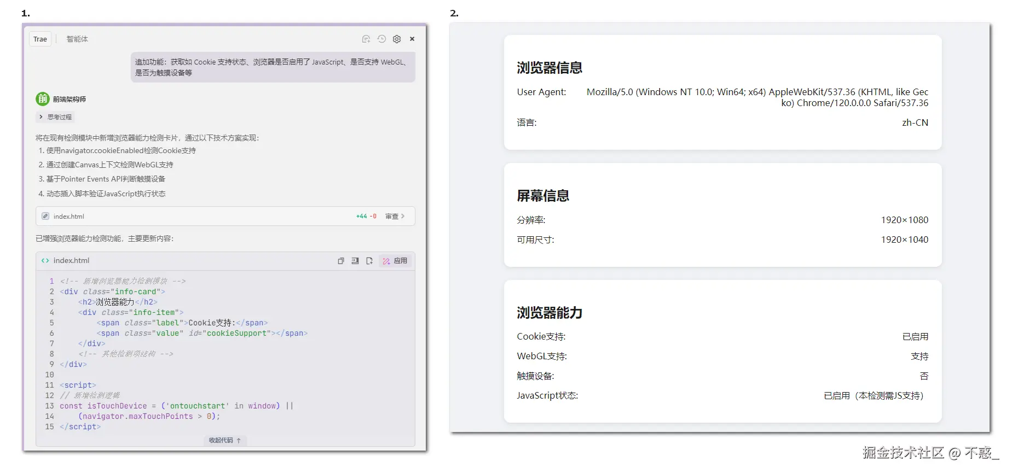The height and width of the screenshot is (473, 1012).
Task: Click the 1920×1040 available size value
Action: [x=905, y=240]
